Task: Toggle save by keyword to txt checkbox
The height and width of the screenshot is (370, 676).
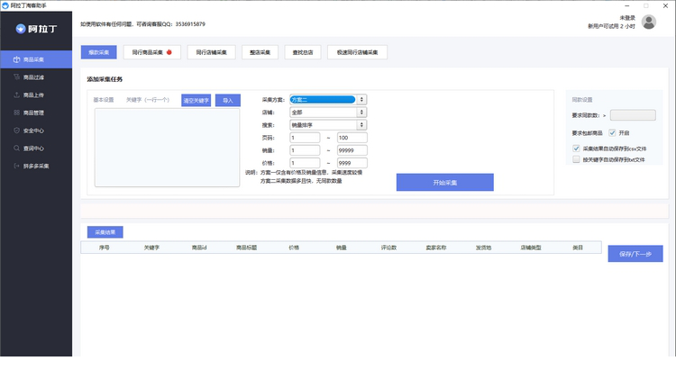Action: click(x=576, y=159)
